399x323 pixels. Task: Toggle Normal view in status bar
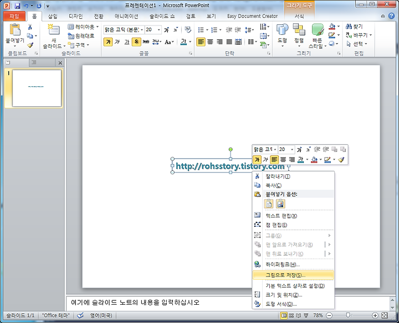pos(284,315)
